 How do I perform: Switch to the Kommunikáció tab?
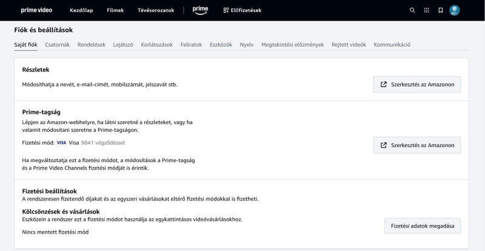tap(392, 45)
